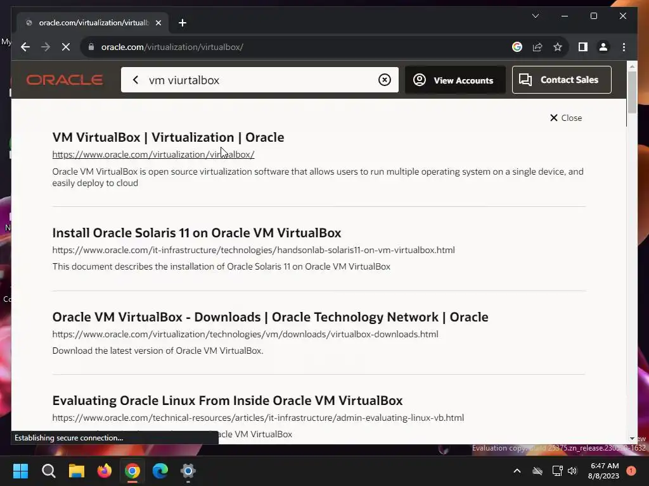The width and height of the screenshot is (649, 486).
Task: Click the scrollbar down arrow
Action: pos(632,439)
